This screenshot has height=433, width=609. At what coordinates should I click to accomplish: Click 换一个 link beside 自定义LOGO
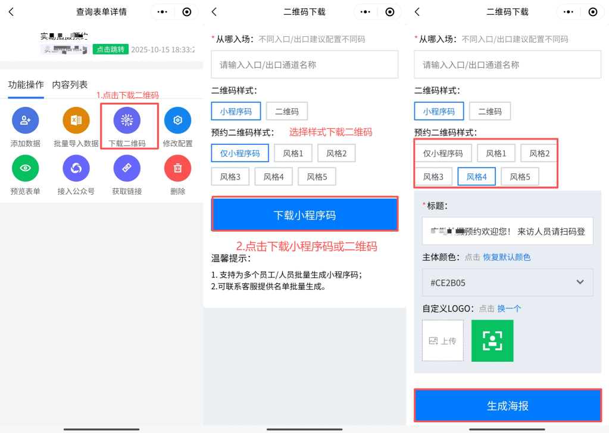tap(509, 308)
